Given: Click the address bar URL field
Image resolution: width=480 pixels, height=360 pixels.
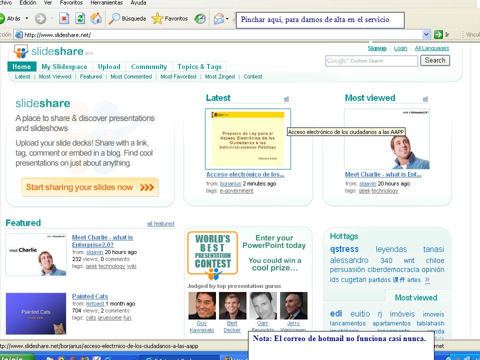Looking at the screenshot, I should coord(218,34).
